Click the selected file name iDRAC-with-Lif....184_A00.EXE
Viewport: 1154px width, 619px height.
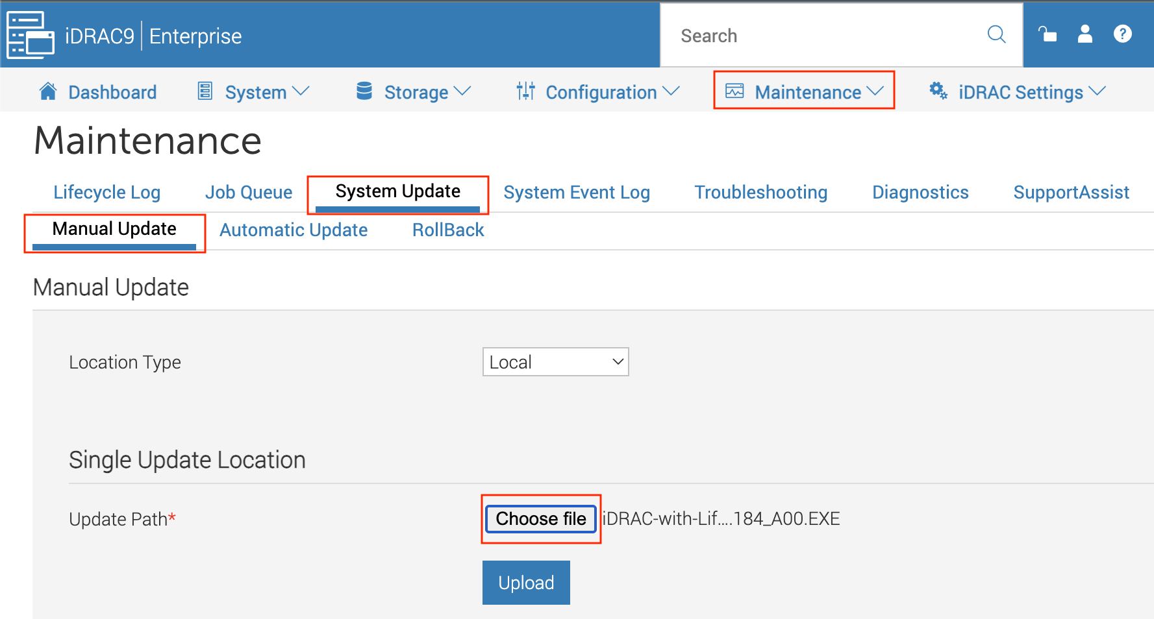[x=721, y=518]
